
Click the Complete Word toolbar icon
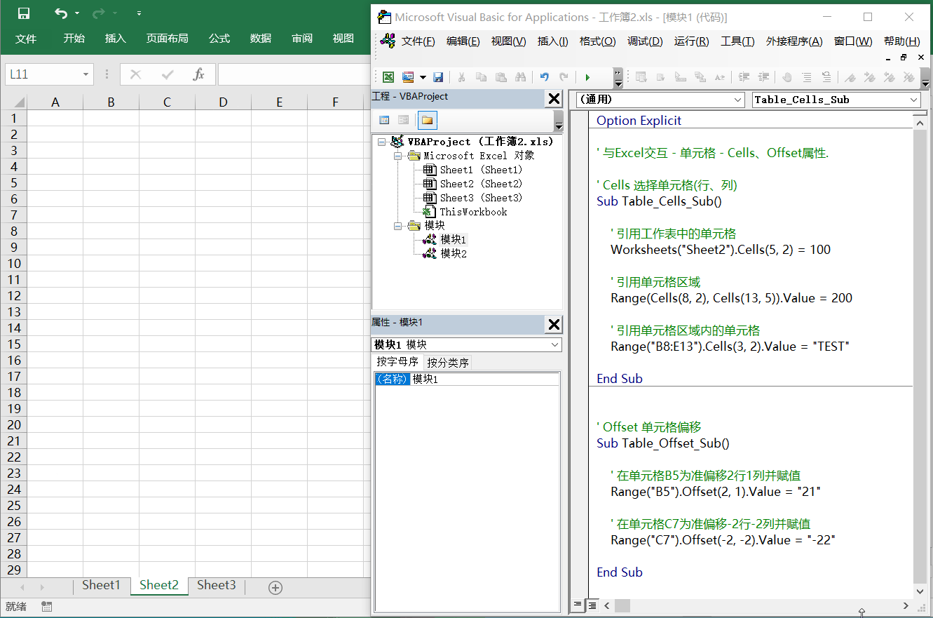pyautogui.click(x=719, y=77)
